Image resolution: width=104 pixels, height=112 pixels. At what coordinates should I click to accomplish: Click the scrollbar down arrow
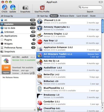click(x=103, y=108)
